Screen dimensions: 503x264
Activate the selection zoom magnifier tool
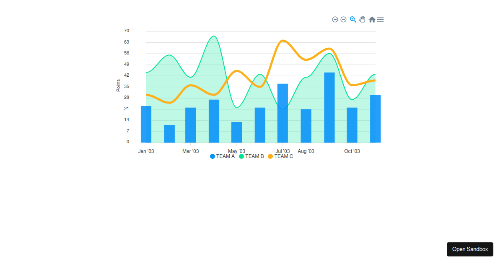(353, 19)
